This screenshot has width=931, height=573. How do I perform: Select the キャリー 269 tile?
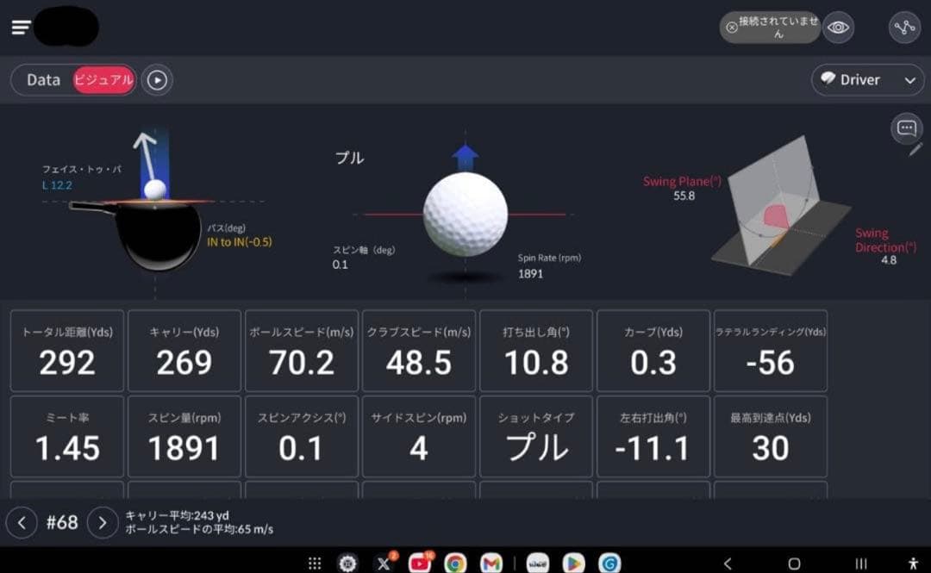[x=184, y=351]
